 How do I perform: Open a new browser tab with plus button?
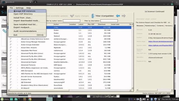tap(35, 2)
